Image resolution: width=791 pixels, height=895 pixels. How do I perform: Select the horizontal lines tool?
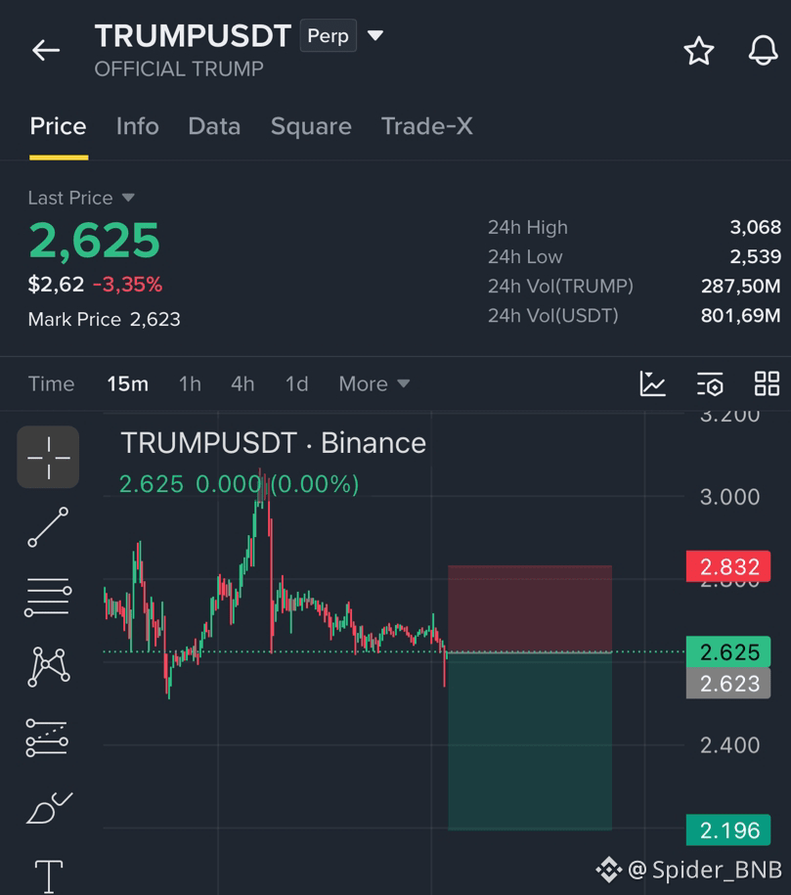49,597
